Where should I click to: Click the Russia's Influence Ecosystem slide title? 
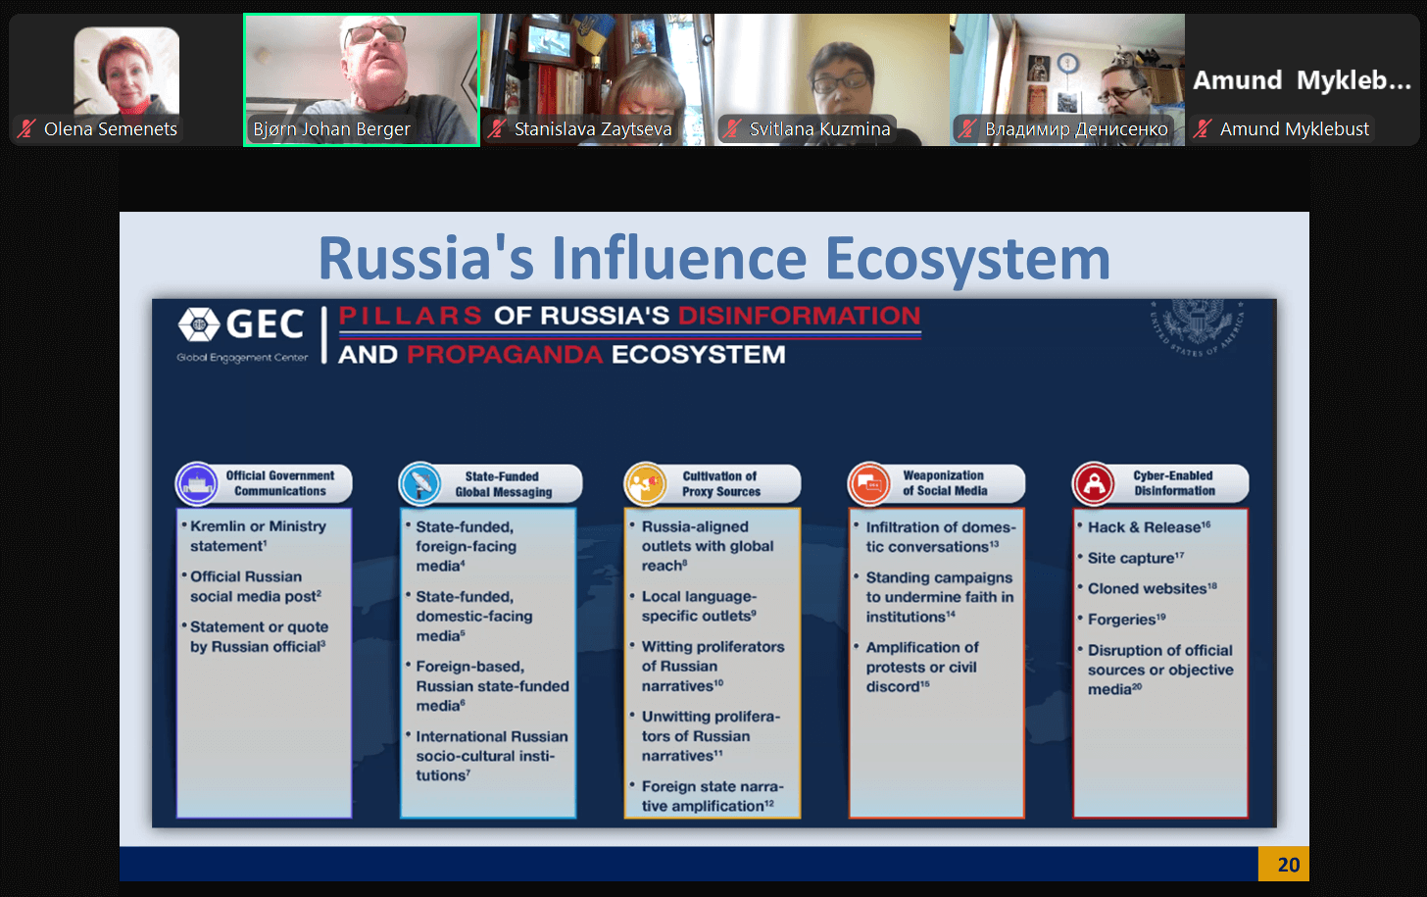(x=713, y=258)
